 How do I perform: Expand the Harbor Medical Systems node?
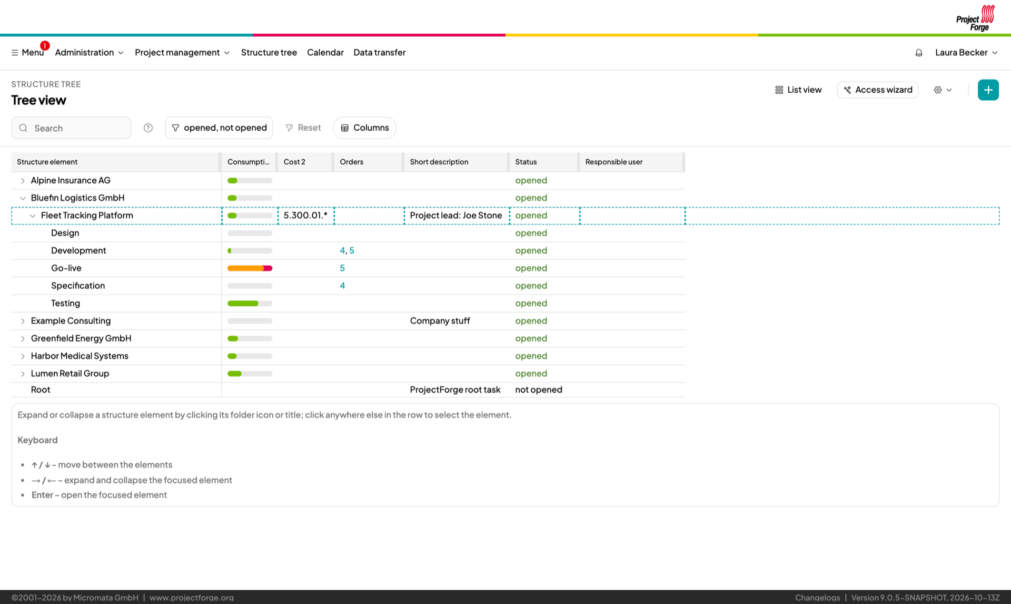pos(23,356)
